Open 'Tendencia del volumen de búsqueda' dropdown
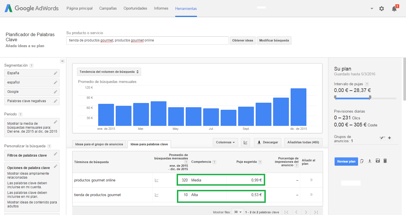Viewport: 406px width, 215px height. tap(109, 72)
